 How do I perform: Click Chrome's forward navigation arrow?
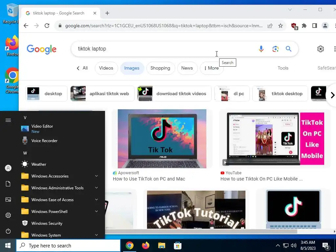tap(36, 26)
